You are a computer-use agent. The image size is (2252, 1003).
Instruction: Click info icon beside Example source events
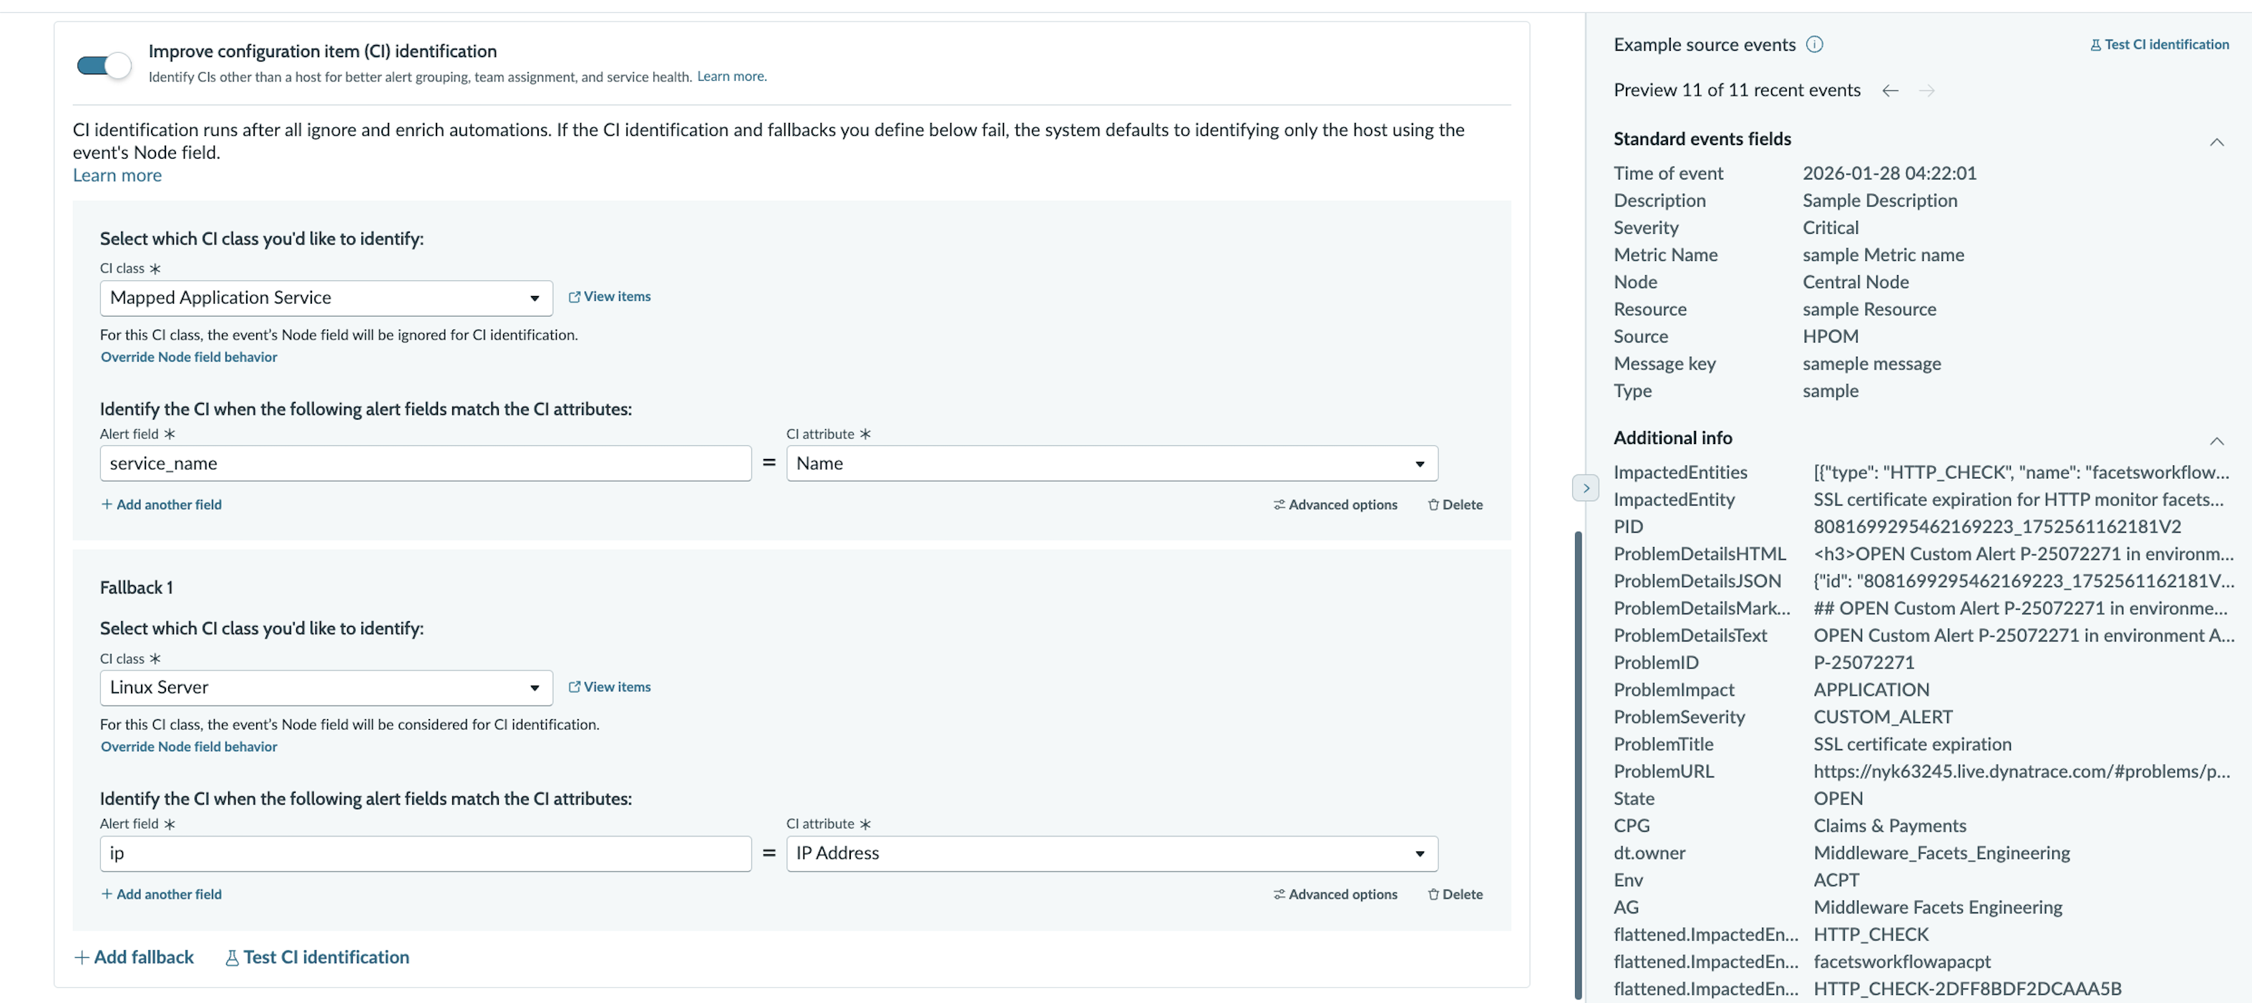pyautogui.click(x=1815, y=44)
